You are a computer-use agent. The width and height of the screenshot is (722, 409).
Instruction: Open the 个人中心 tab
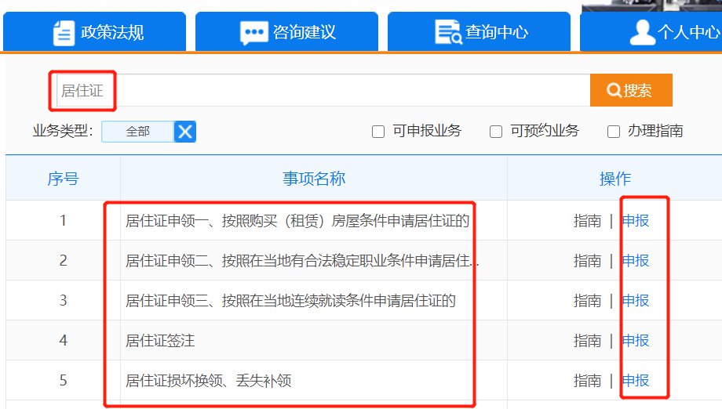651,31
